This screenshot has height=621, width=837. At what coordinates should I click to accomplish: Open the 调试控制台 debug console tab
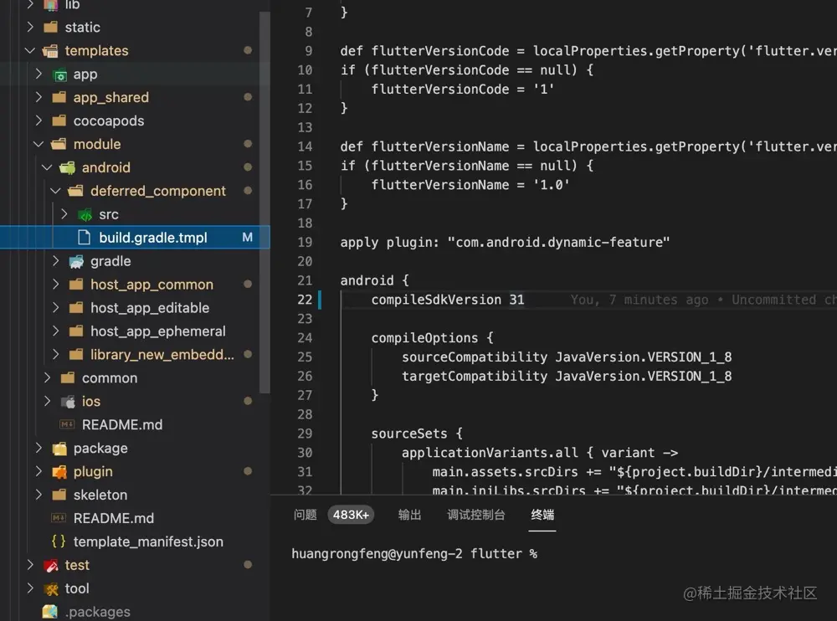[476, 515]
